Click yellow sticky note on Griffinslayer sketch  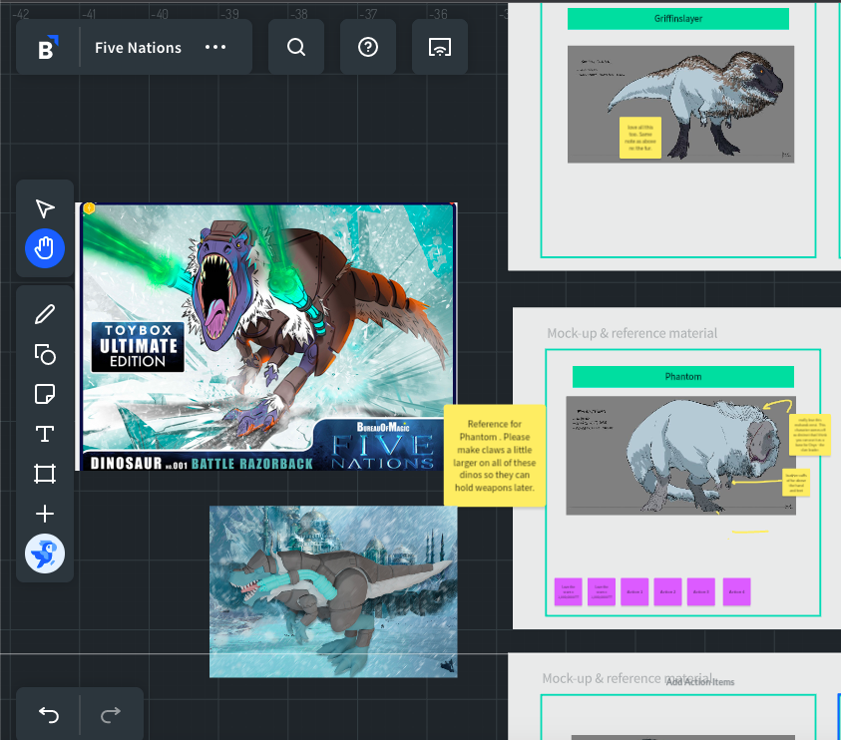coord(640,138)
